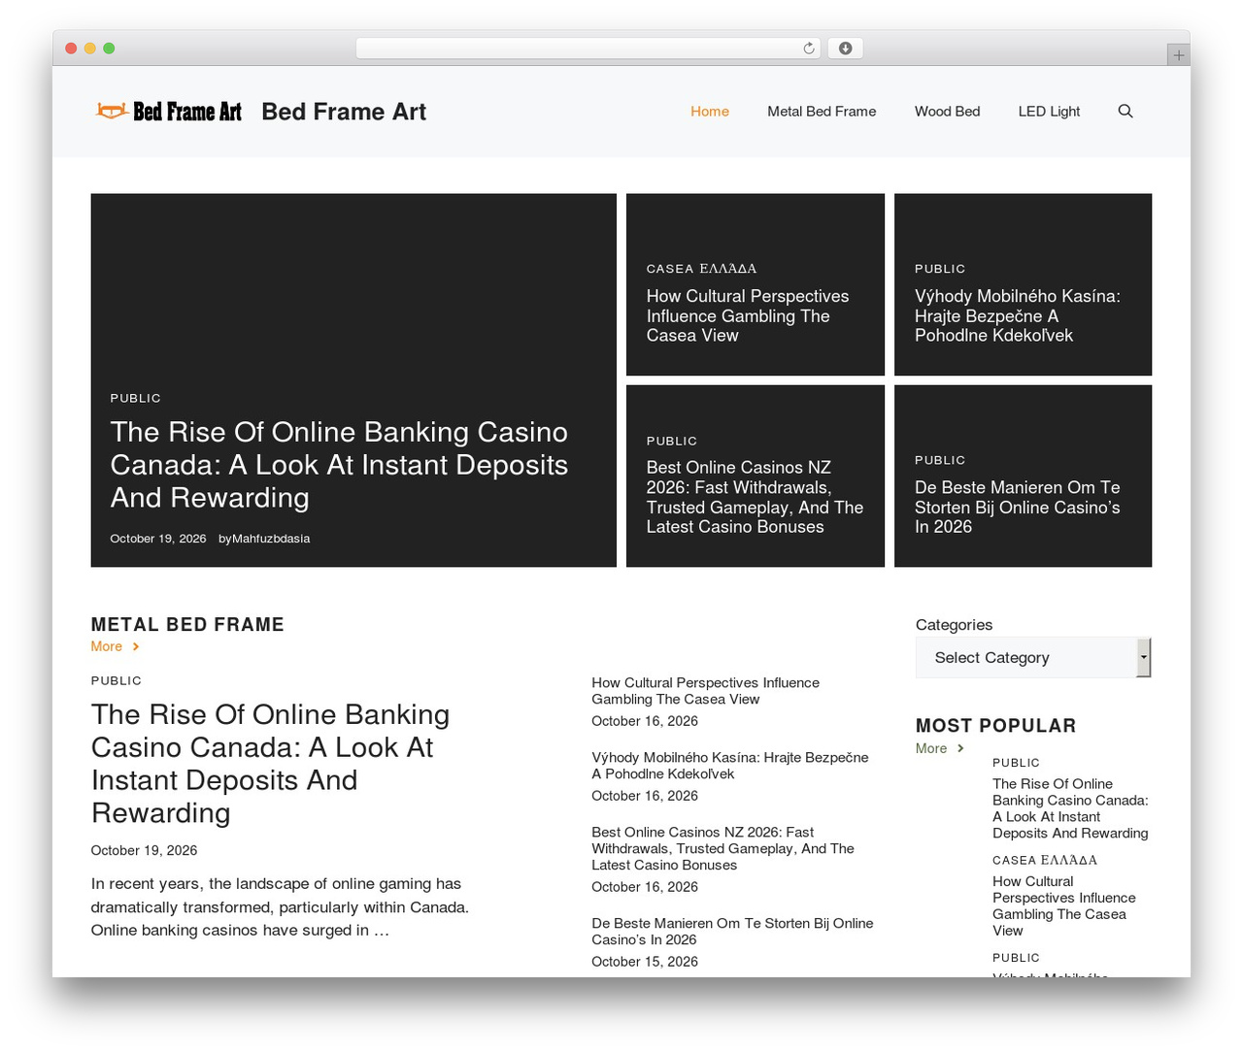Minimize the window with the yellow button

point(89,49)
